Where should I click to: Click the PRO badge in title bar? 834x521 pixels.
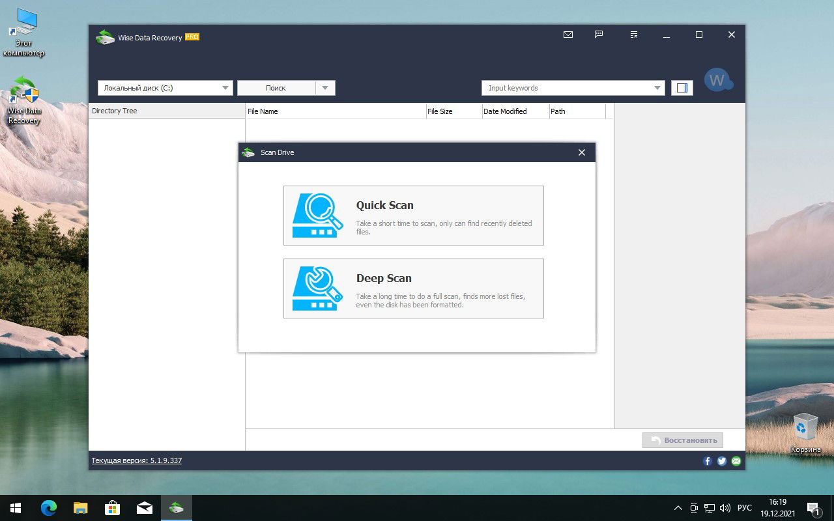(192, 37)
